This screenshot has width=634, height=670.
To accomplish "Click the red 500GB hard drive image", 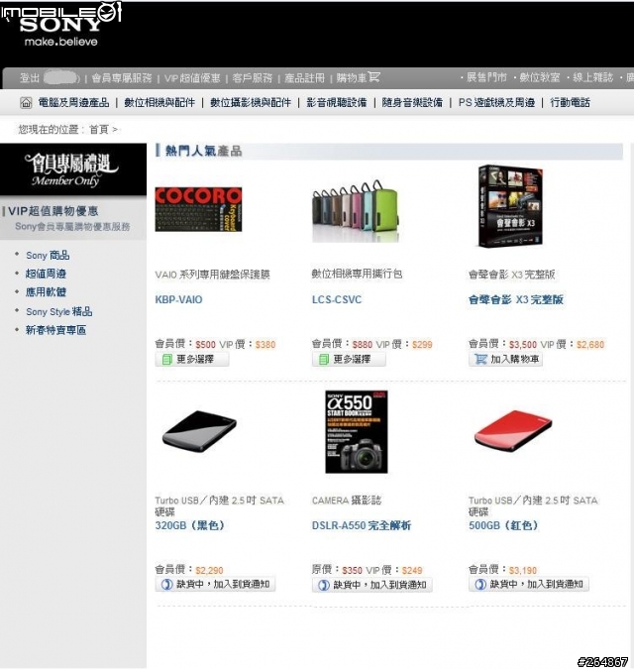I will click(x=513, y=431).
